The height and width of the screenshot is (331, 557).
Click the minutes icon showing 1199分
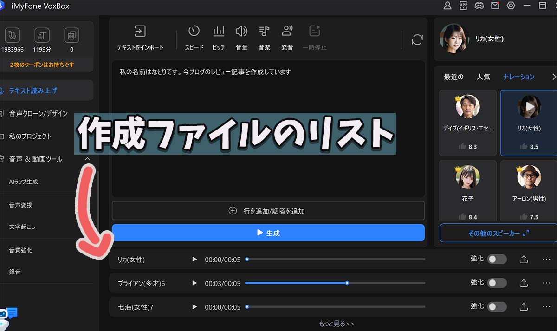(x=42, y=35)
